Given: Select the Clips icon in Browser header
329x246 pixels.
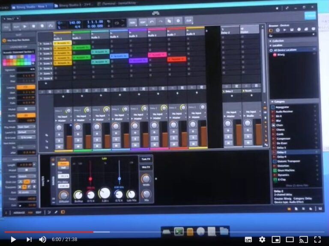Looking at the screenshot, I should pyautogui.click(x=306, y=30).
